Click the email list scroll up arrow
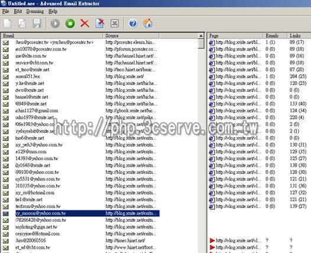Image resolution: width=311 pixels, height=253 pixels. (201, 36)
